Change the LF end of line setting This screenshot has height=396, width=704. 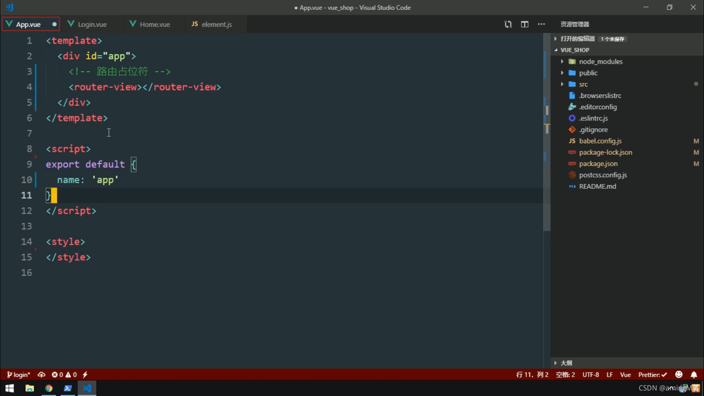point(609,375)
